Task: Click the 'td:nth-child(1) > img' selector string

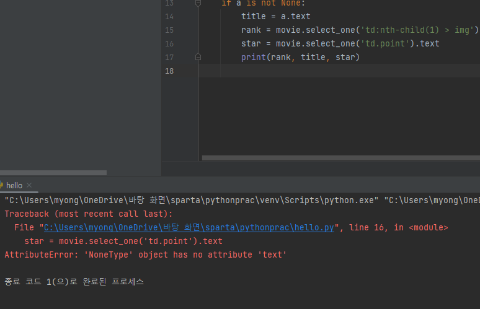Action: coord(418,30)
